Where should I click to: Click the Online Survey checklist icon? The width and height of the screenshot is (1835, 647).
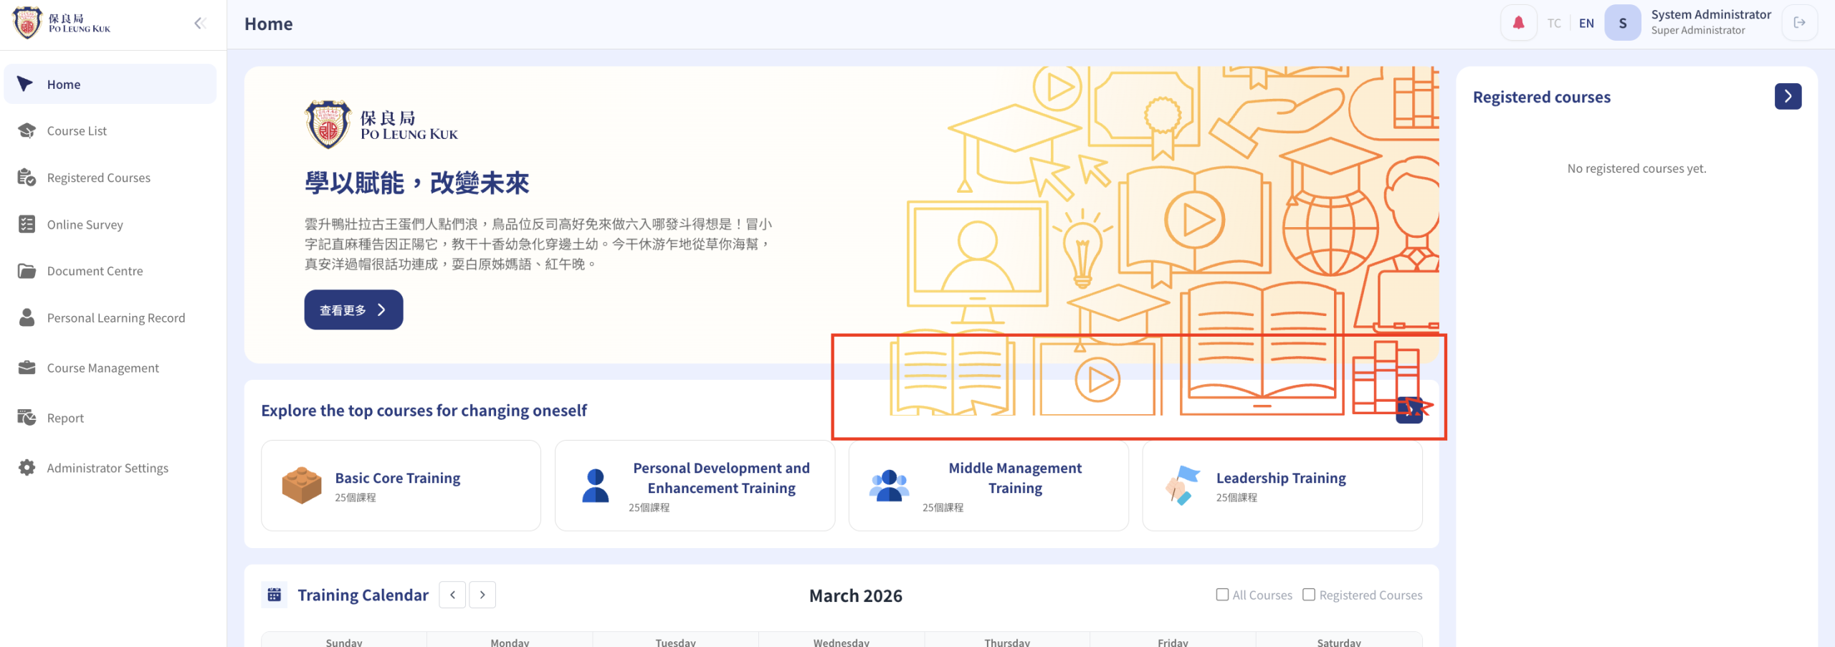27,224
